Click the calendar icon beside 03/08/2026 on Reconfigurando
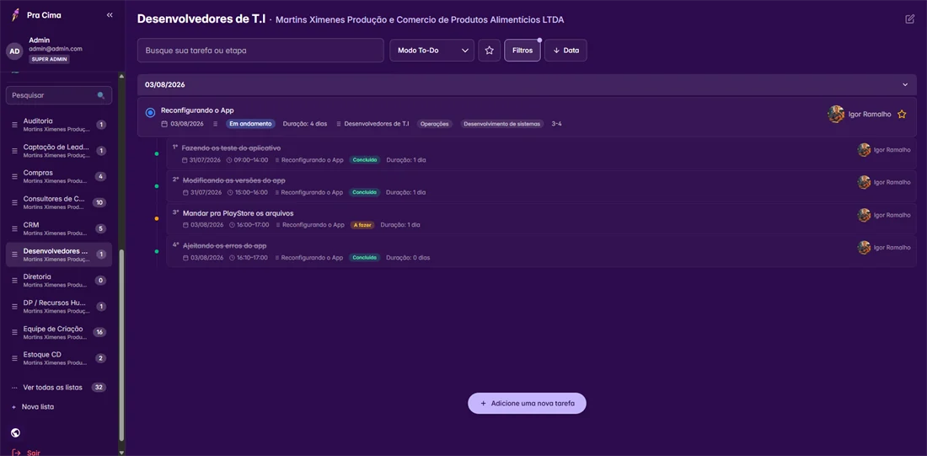 (x=164, y=124)
